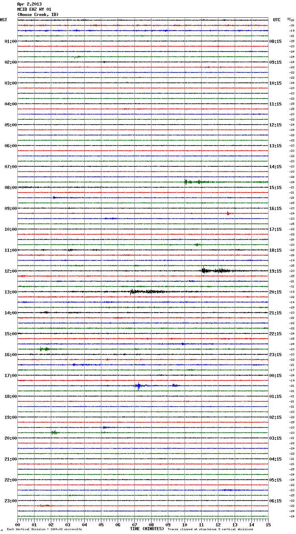Click the "Each Vertical Division = 1600.00 microvolts" note
The width and height of the screenshot is (296, 534).
(x=44, y=529)
